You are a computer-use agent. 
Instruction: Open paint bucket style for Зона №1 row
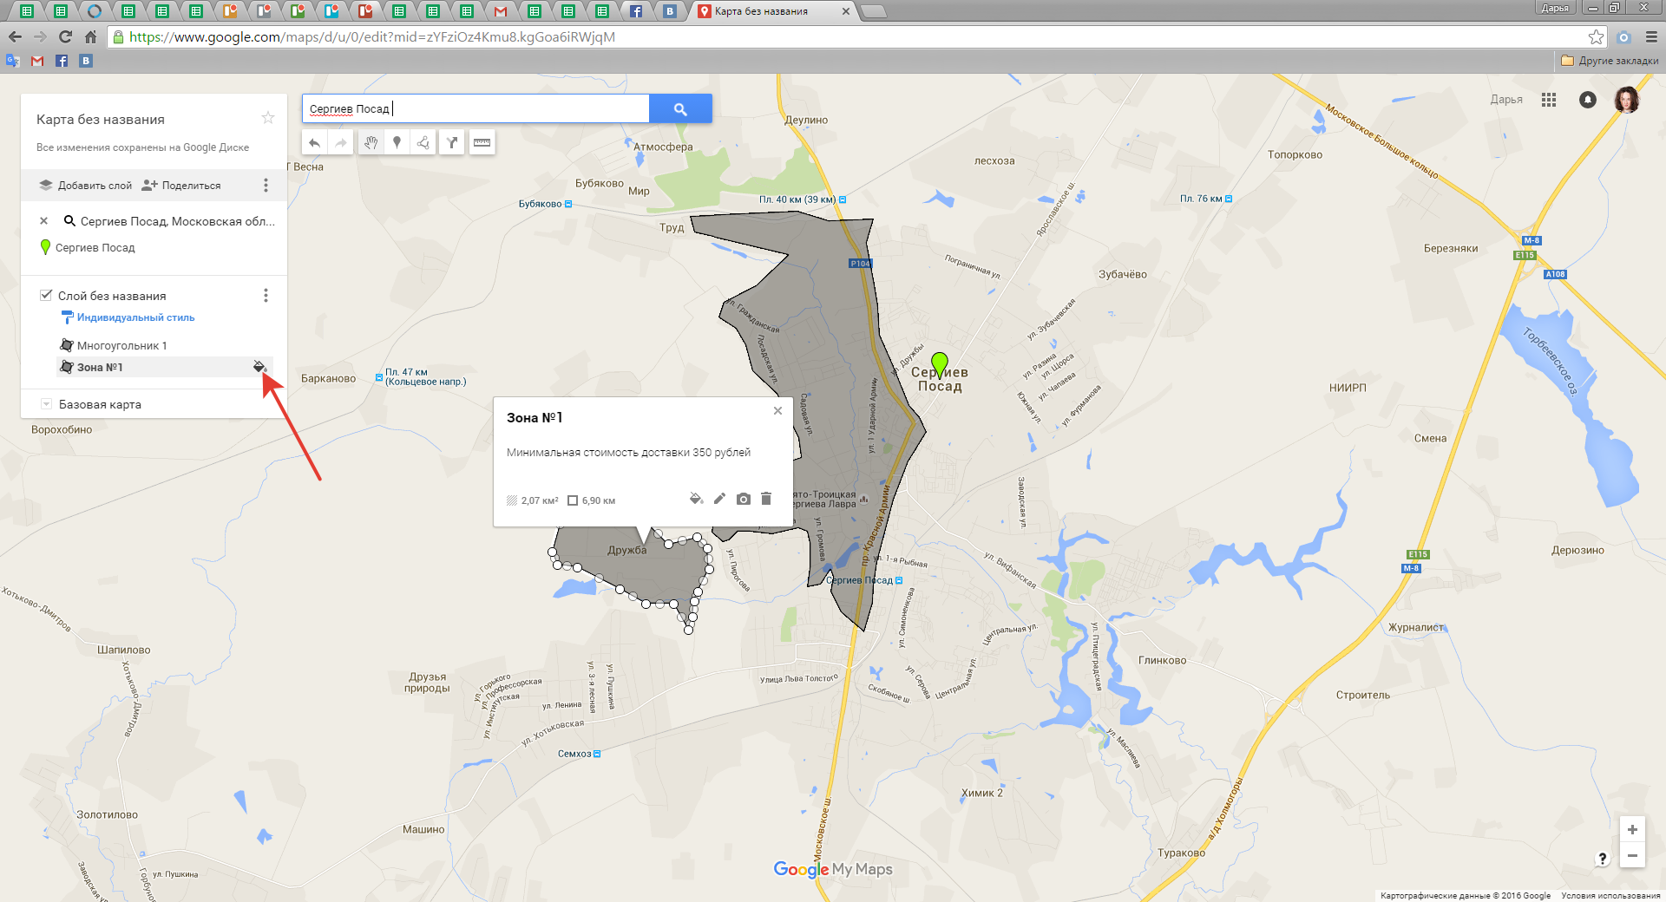259,367
